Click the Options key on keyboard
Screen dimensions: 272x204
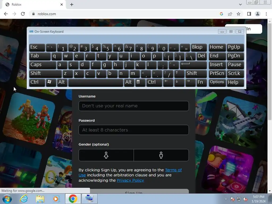tap(217, 83)
